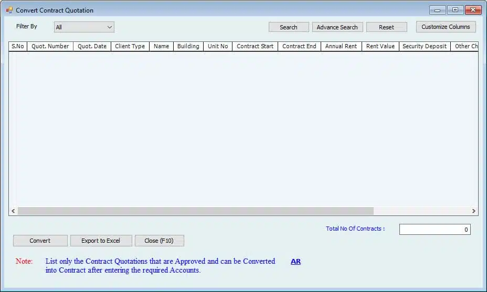Sort by Quot. Number column header
Image resolution: width=487 pixels, height=292 pixels.
pyautogui.click(x=50, y=46)
